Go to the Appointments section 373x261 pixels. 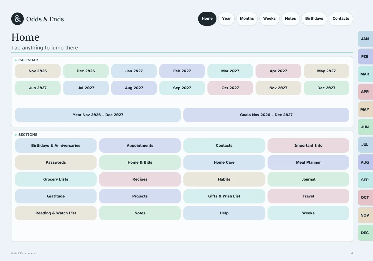point(140,146)
